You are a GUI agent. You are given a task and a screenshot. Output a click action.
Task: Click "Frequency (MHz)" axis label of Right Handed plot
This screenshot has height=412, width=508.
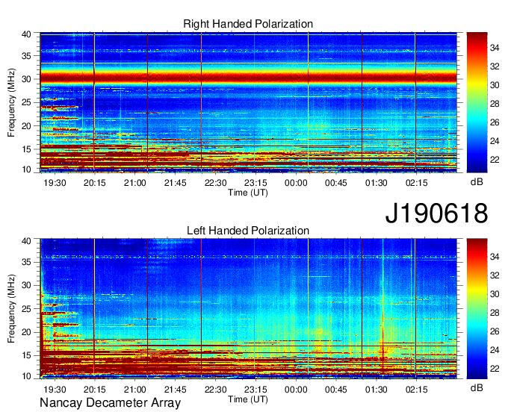[11, 102]
